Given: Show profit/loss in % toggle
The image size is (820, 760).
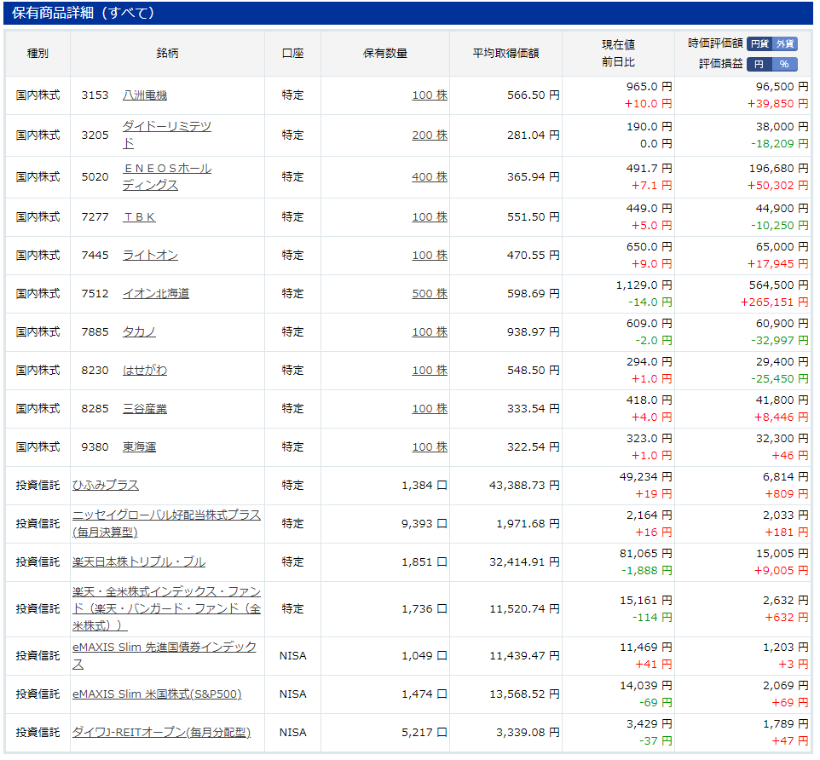Looking at the screenshot, I should pos(784,64).
